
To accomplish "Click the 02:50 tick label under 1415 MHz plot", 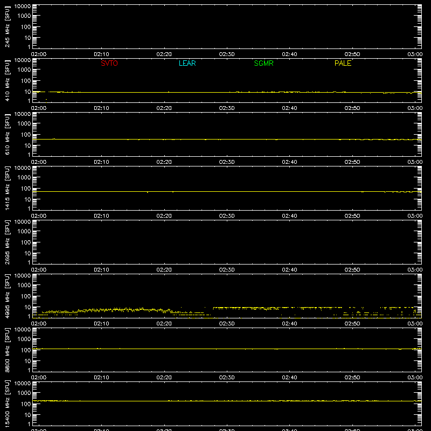I will [x=352, y=216].
